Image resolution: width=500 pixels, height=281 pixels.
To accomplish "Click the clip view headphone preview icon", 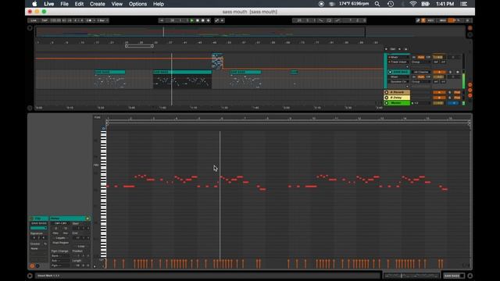I will click(x=103, y=128).
